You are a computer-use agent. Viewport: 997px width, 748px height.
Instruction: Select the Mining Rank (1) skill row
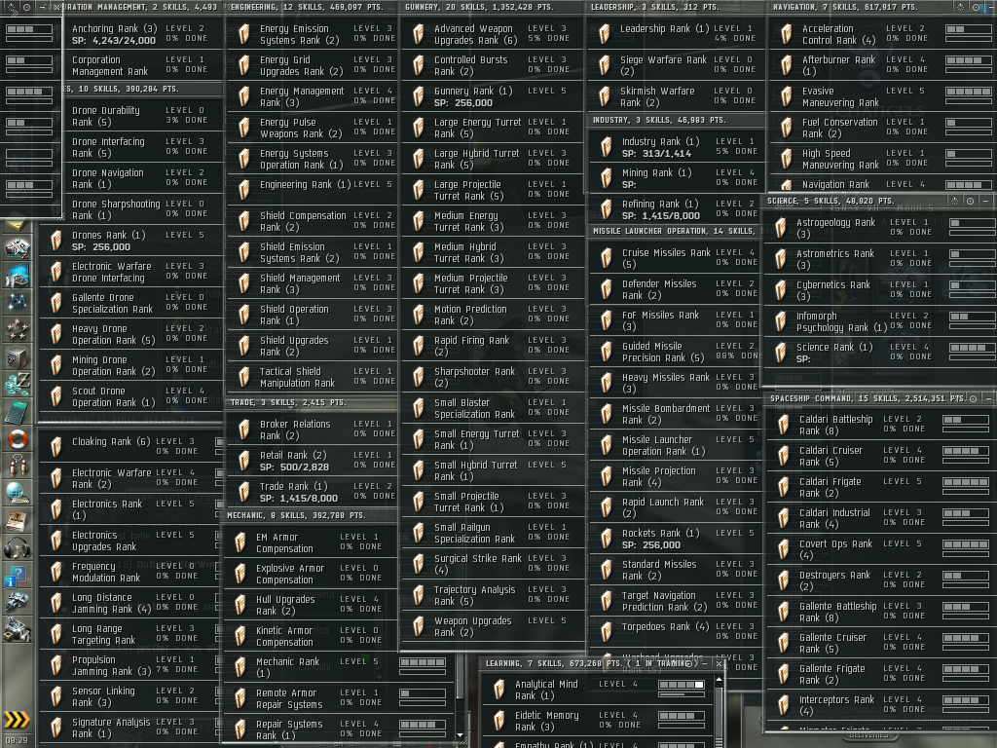pos(675,179)
